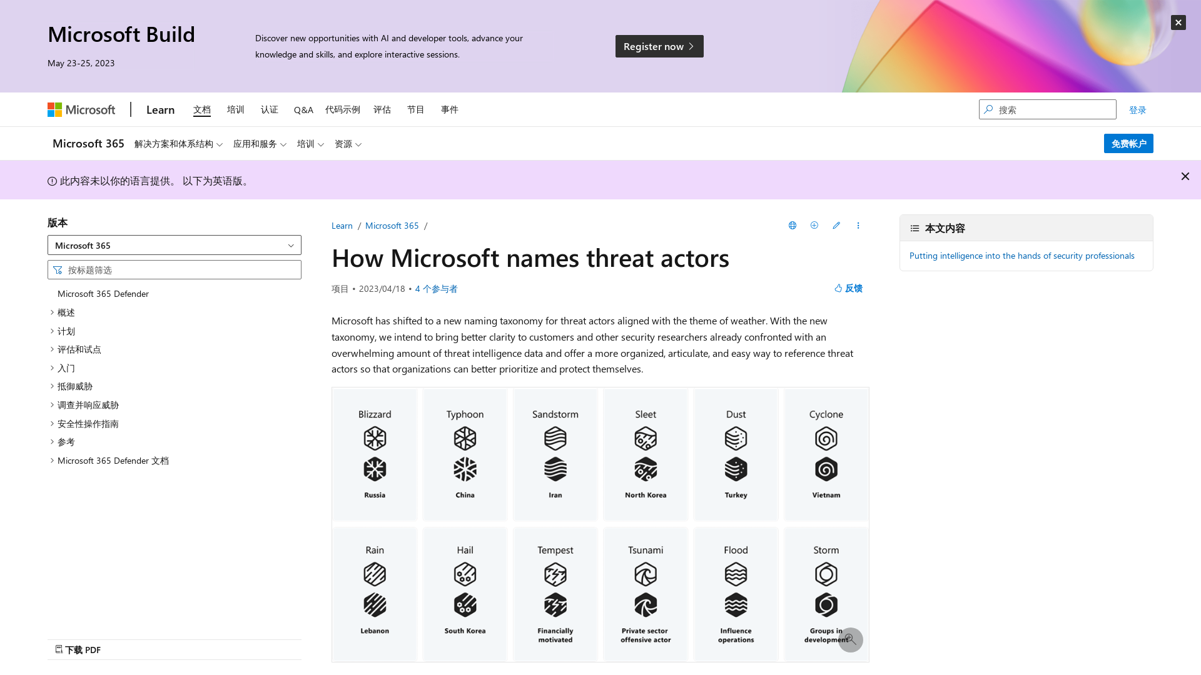Open the Microsoft 365 version dropdown
This screenshot has height=675, width=1201.
pos(175,245)
